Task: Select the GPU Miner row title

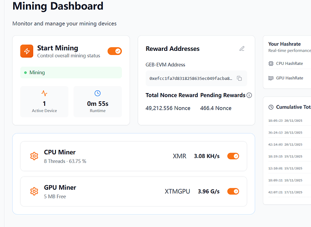Action: pos(60,188)
